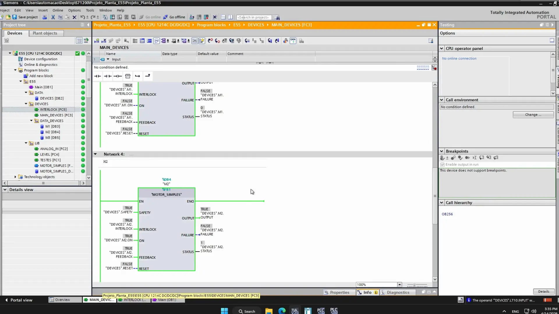Open the Insert menu
This screenshot has width=559, height=314.
[x=43, y=10]
